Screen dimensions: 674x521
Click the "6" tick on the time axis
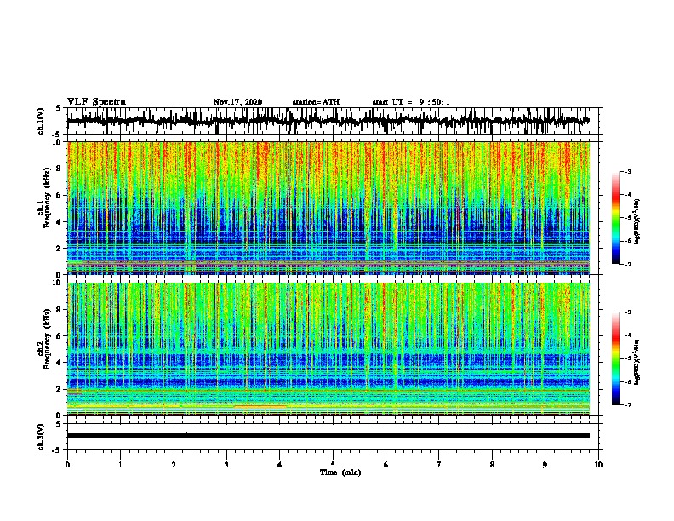click(x=386, y=465)
